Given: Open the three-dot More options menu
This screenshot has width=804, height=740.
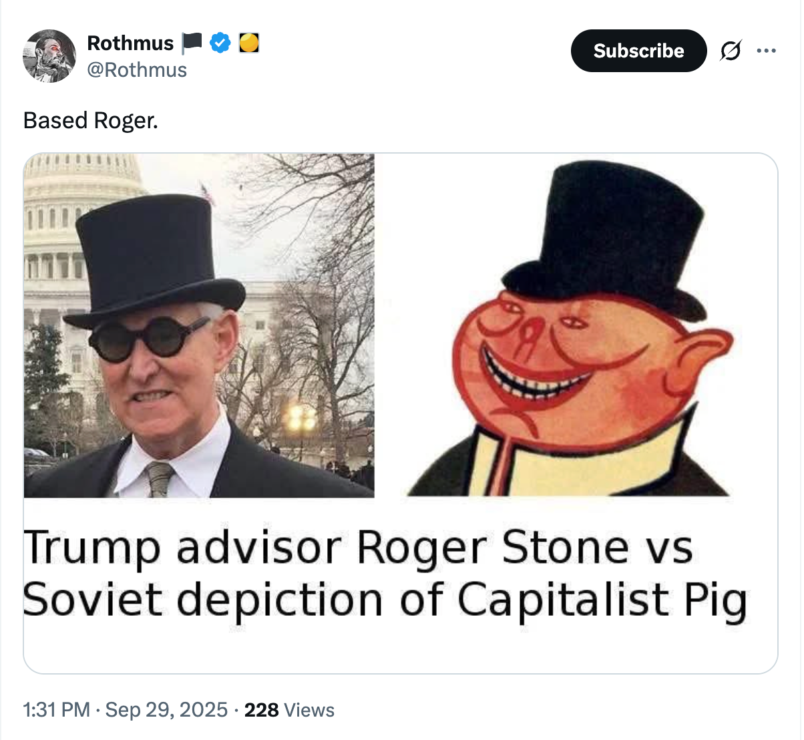Looking at the screenshot, I should [766, 51].
